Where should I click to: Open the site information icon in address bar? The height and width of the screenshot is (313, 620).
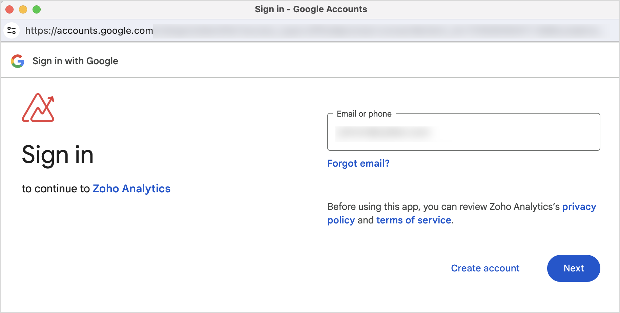(12, 31)
